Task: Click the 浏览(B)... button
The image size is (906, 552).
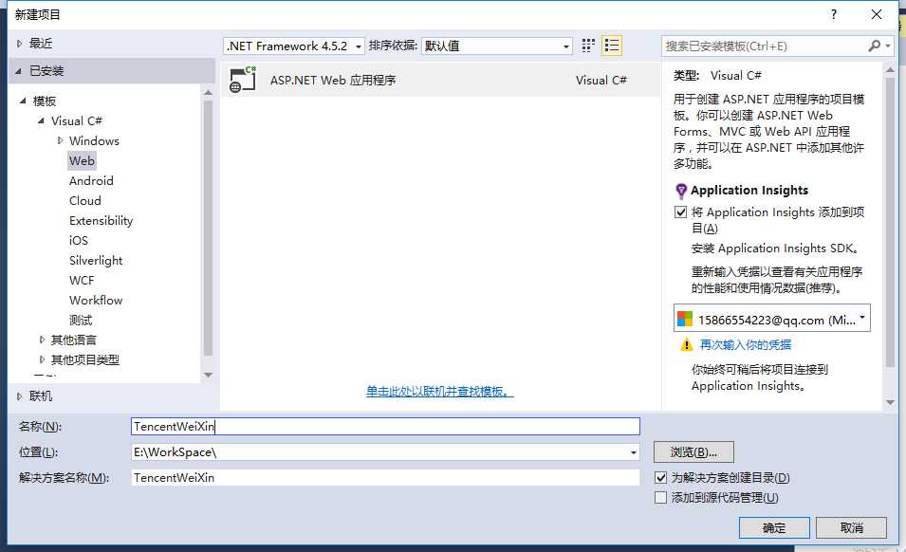Action: coord(693,452)
